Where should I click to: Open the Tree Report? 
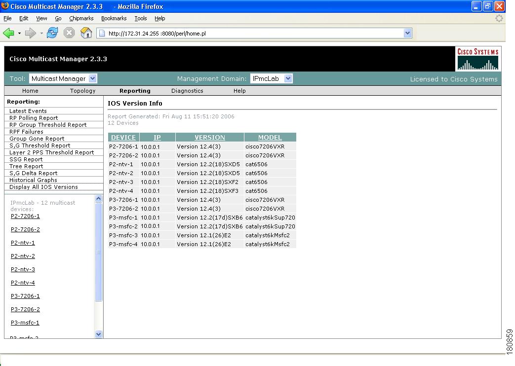(x=26, y=166)
